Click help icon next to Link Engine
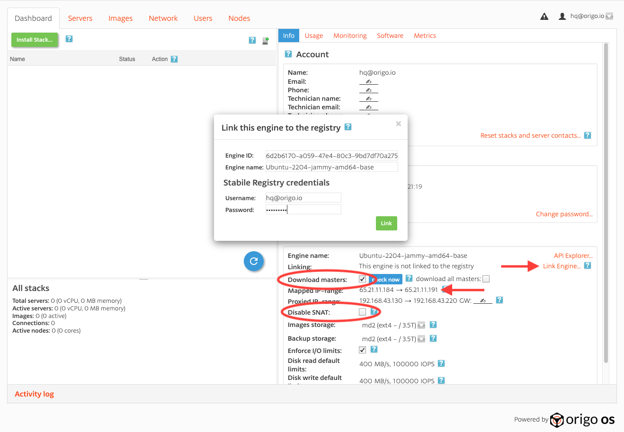Image resolution: width=624 pixels, height=432 pixels. click(x=588, y=265)
